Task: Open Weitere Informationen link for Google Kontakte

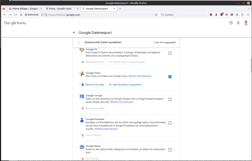Action: pyautogui.click(x=106, y=129)
